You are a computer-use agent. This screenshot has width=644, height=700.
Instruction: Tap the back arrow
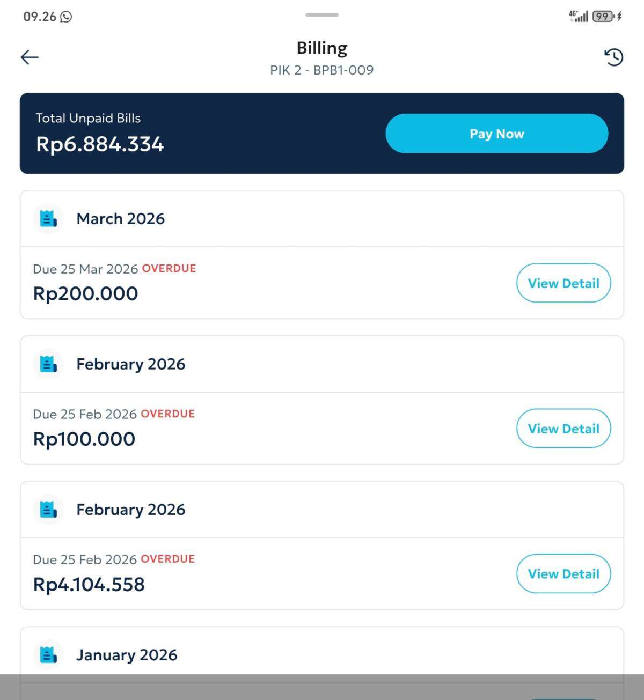30,57
